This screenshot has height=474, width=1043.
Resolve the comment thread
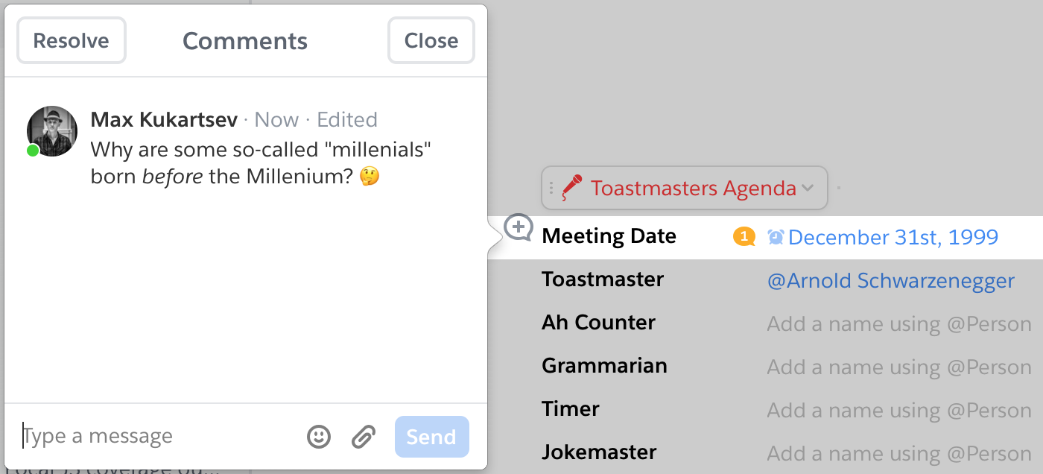[x=72, y=40]
